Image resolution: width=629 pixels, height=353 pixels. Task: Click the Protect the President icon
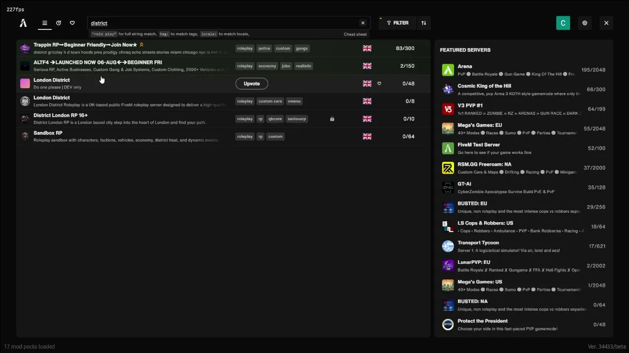coord(448,325)
